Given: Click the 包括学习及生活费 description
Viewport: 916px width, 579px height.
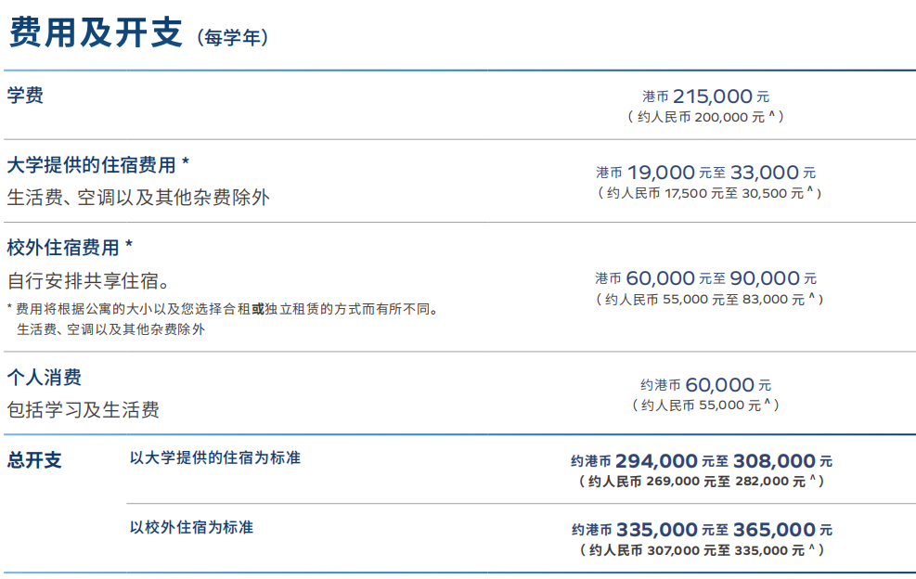Looking at the screenshot, I should 83,410.
